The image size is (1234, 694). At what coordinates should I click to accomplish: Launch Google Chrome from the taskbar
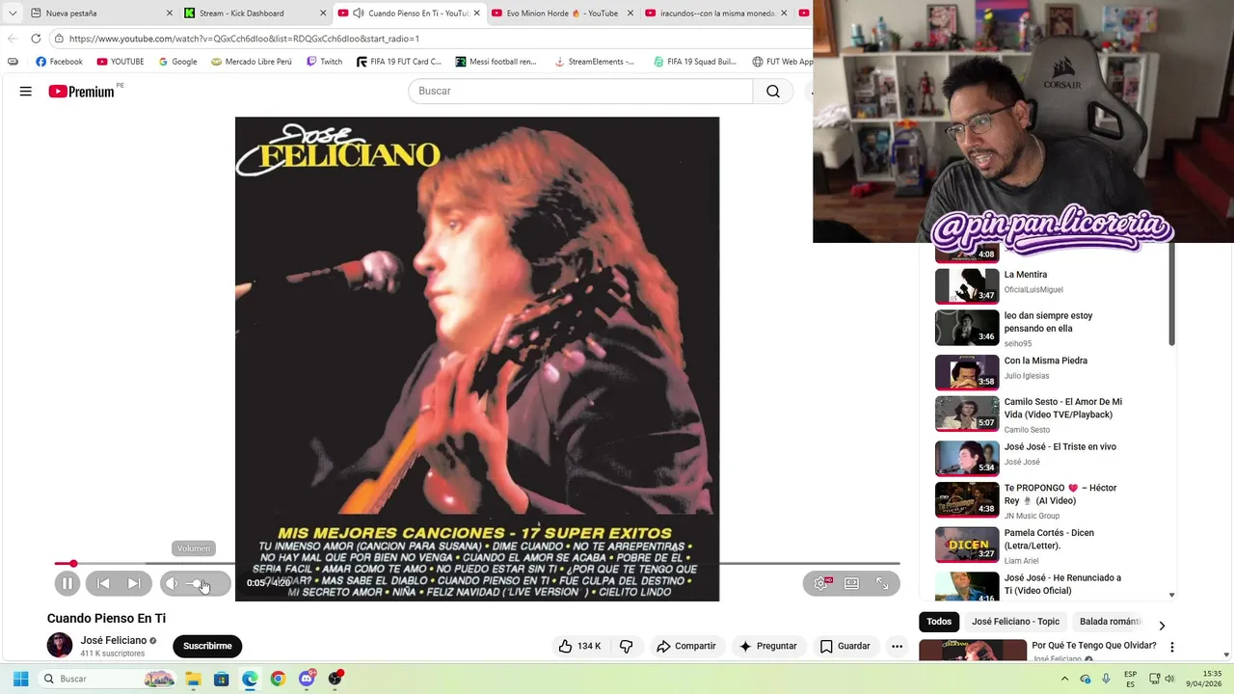pos(278,679)
